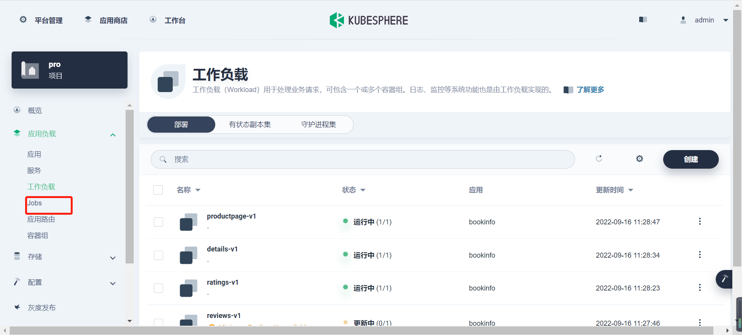Viewport: 742px width, 335px height.
Task: Click the Overview sidebar icon
Action: click(17, 110)
